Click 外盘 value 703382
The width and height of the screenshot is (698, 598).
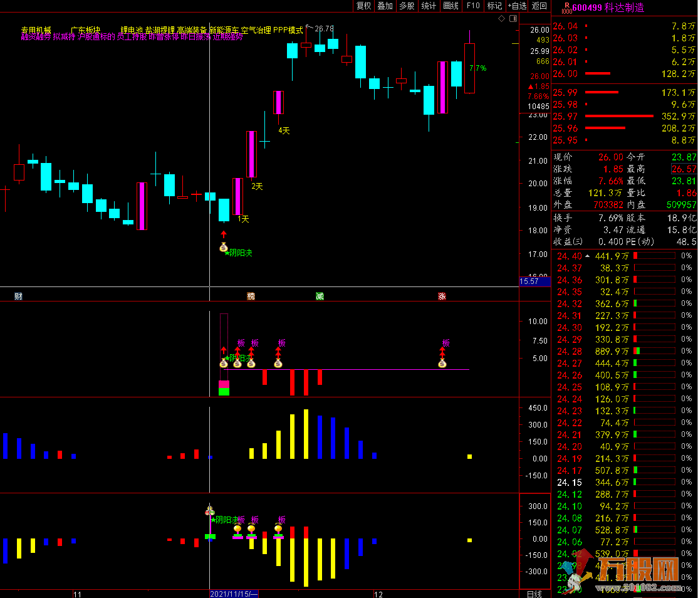point(608,205)
